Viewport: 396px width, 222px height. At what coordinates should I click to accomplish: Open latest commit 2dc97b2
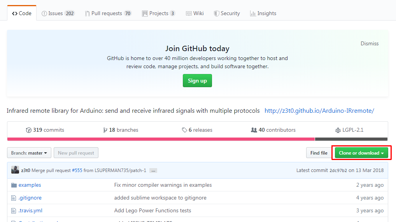pyautogui.click(x=338, y=170)
